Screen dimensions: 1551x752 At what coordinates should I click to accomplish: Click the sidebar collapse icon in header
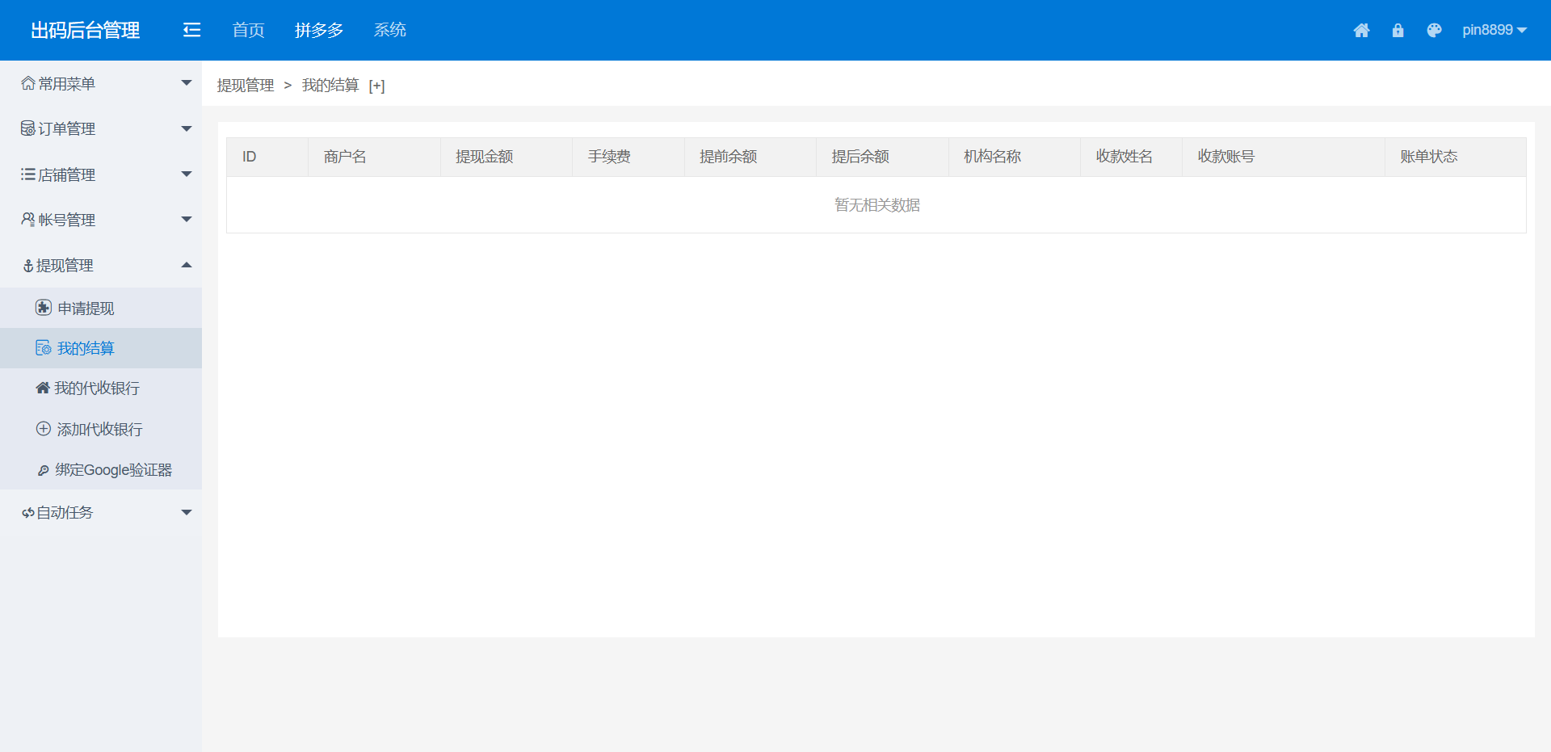coord(191,30)
